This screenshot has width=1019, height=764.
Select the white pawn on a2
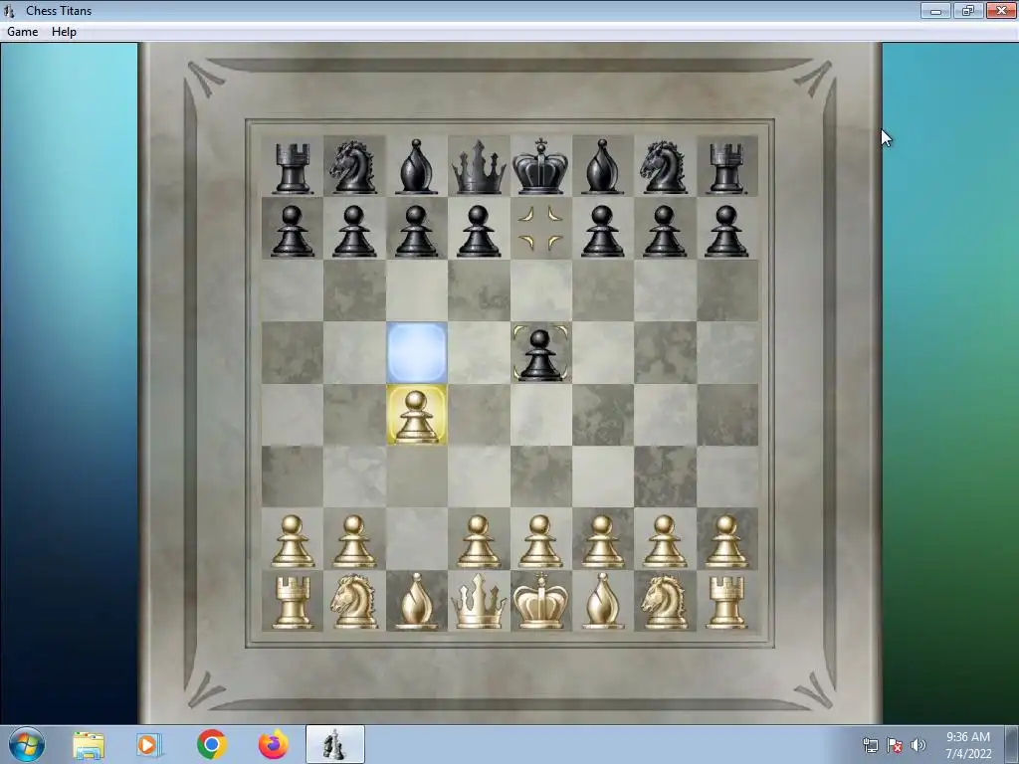pyautogui.click(x=292, y=542)
